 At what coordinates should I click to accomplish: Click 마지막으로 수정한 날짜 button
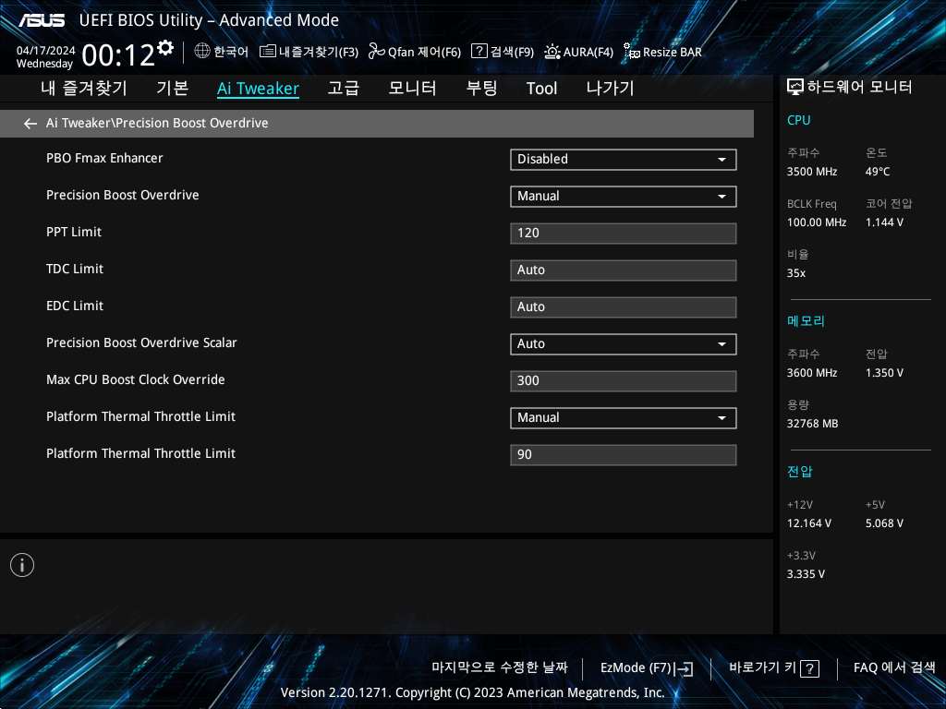point(500,667)
